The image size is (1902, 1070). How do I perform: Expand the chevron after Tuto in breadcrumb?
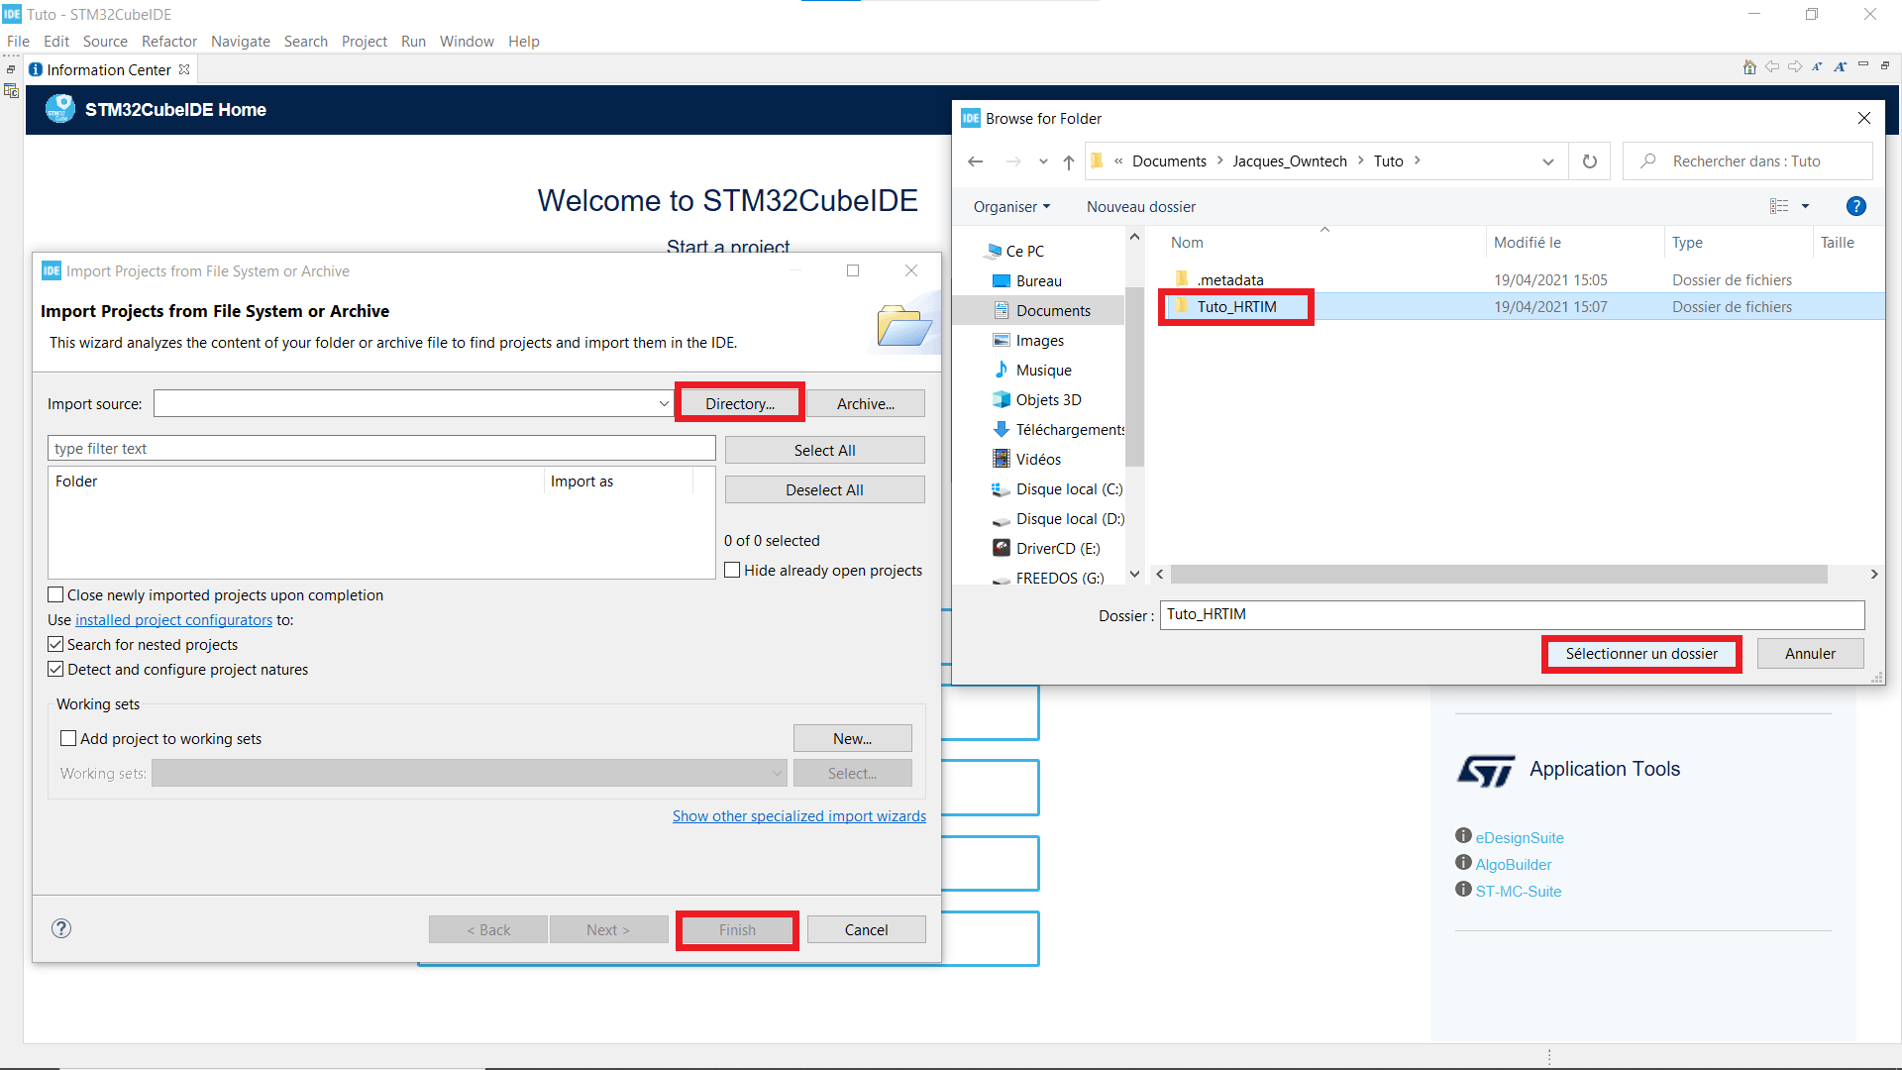tap(1418, 160)
